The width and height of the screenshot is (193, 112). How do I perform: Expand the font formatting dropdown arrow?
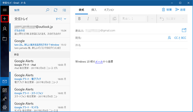click(106, 19)
